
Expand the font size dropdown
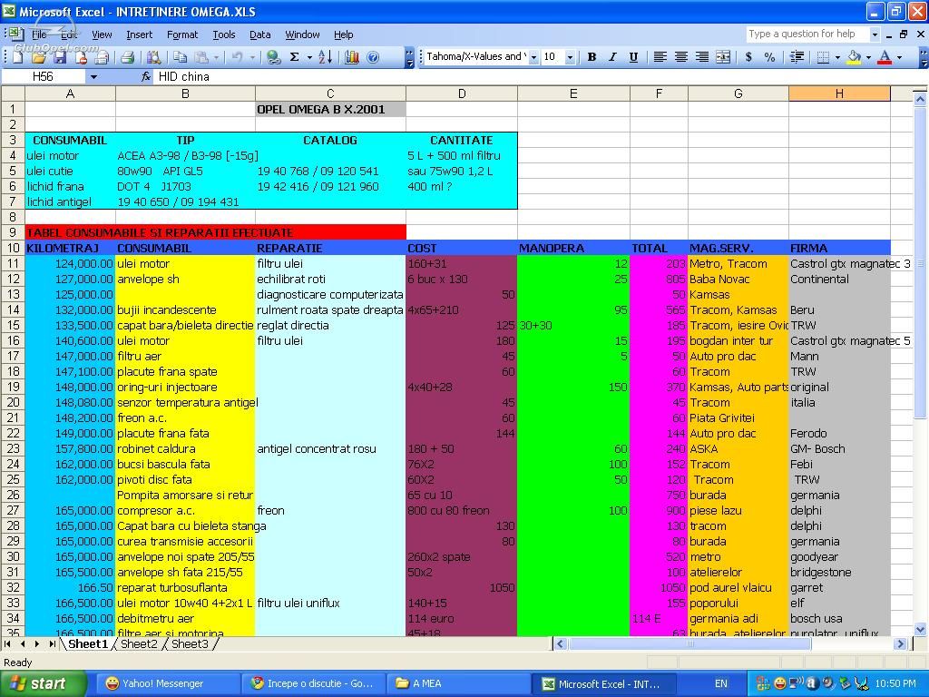coord(570,57)
